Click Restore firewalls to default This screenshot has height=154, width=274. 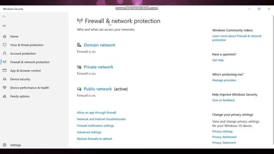point(95,139)
